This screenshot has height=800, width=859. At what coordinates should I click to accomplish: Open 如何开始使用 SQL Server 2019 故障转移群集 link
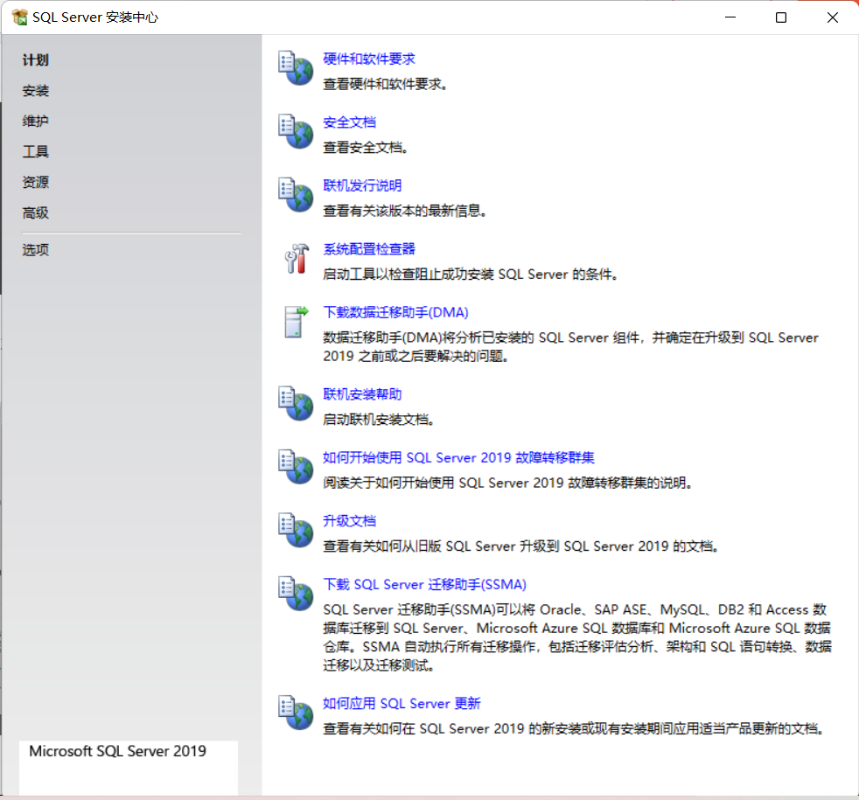pyautogui.click(x=458, y=458)
